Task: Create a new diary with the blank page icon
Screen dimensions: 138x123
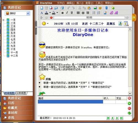Action: (x=42, y=8)
